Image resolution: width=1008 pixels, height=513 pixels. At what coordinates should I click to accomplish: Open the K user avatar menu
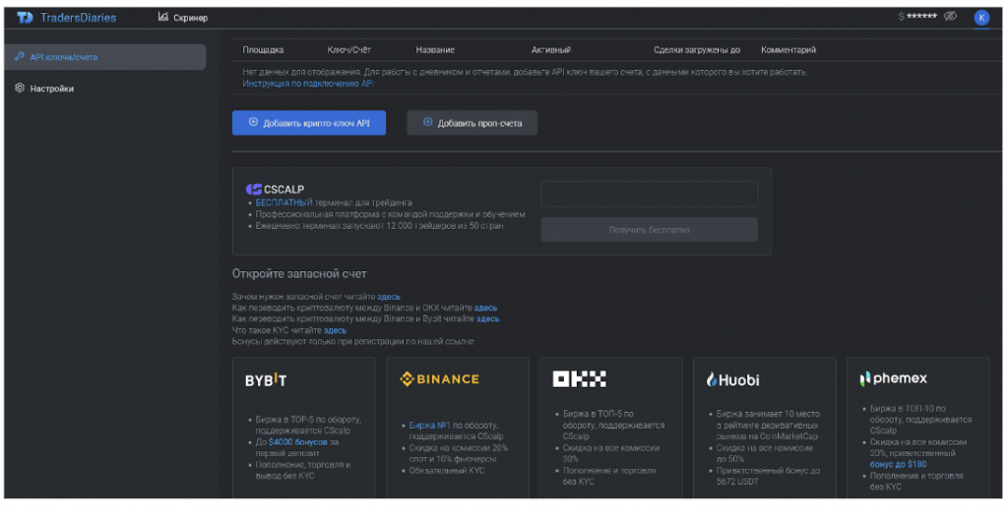click(981, 18)
